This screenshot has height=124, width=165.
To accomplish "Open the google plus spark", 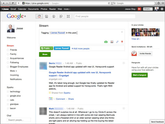I will click(15, 96).
